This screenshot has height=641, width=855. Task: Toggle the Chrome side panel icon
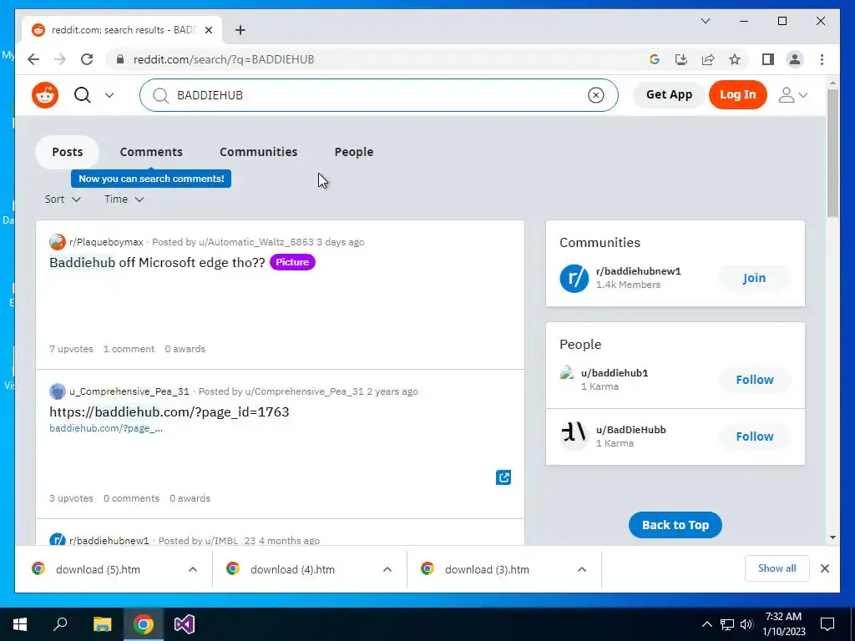pos(768,59)
